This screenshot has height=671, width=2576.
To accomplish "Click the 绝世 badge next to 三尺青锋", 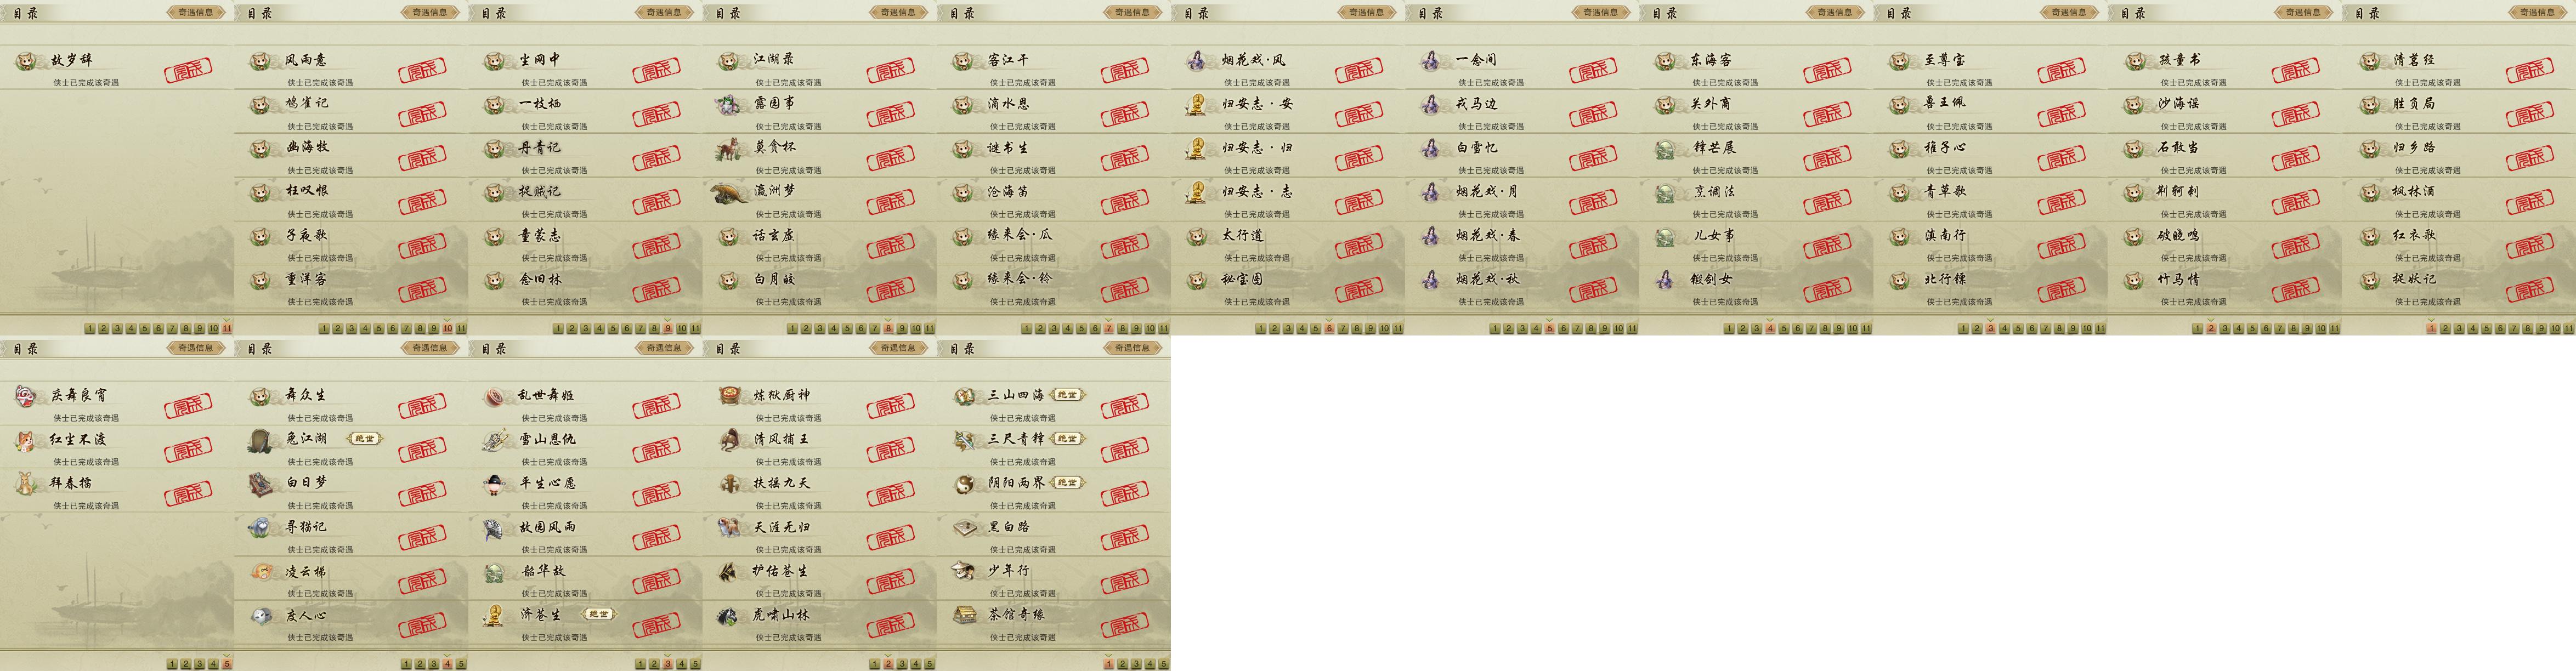I will tap(1067, 439).
